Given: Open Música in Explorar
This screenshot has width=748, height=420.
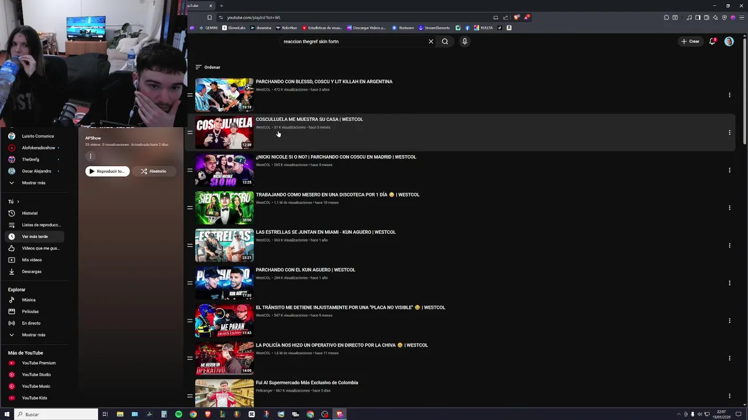Looking at the screenshot, I should (x=34, y=300).
